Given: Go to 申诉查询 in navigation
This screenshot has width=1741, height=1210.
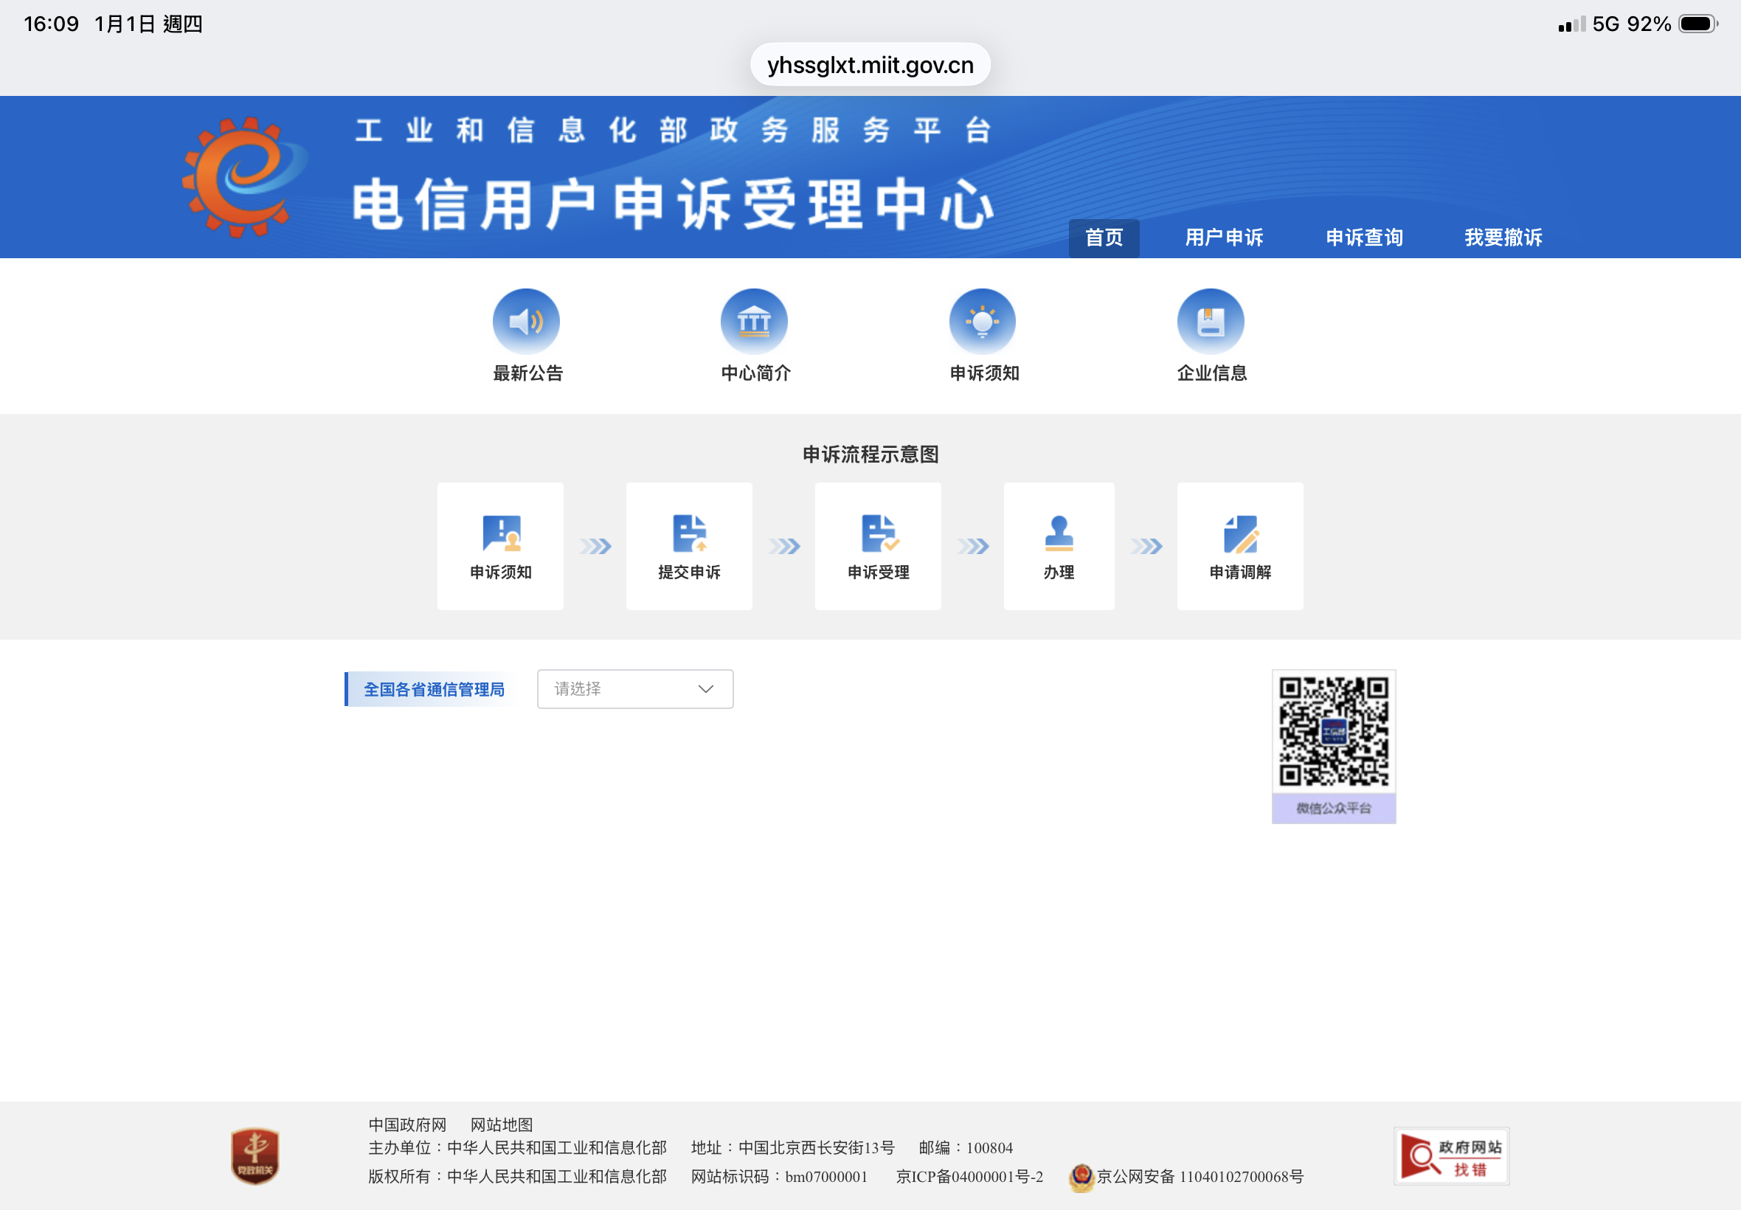Looking at the screenshot, I should click(1363, 238).
